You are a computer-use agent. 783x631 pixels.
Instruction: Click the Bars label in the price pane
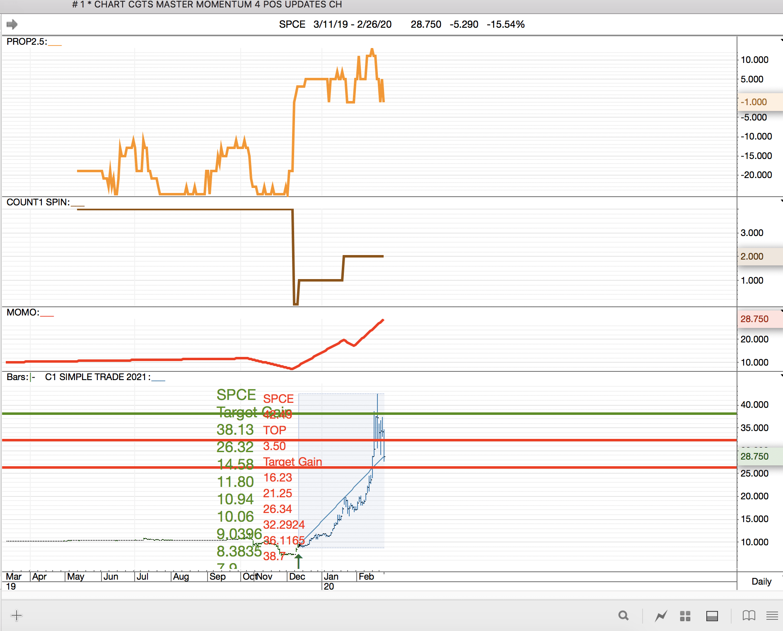[x=17, y=377]
